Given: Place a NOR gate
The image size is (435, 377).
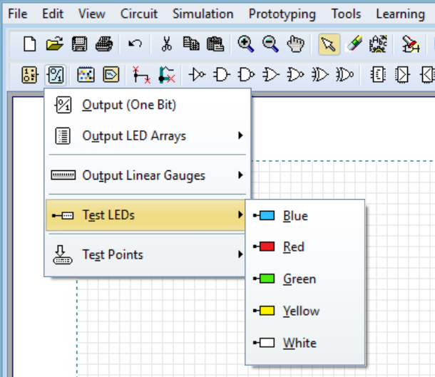Looking at the screenshot, I should click(295, 75).
